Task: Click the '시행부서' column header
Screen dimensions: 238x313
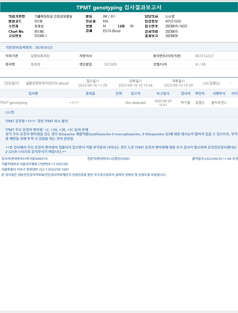Action: tap(219, 93)
